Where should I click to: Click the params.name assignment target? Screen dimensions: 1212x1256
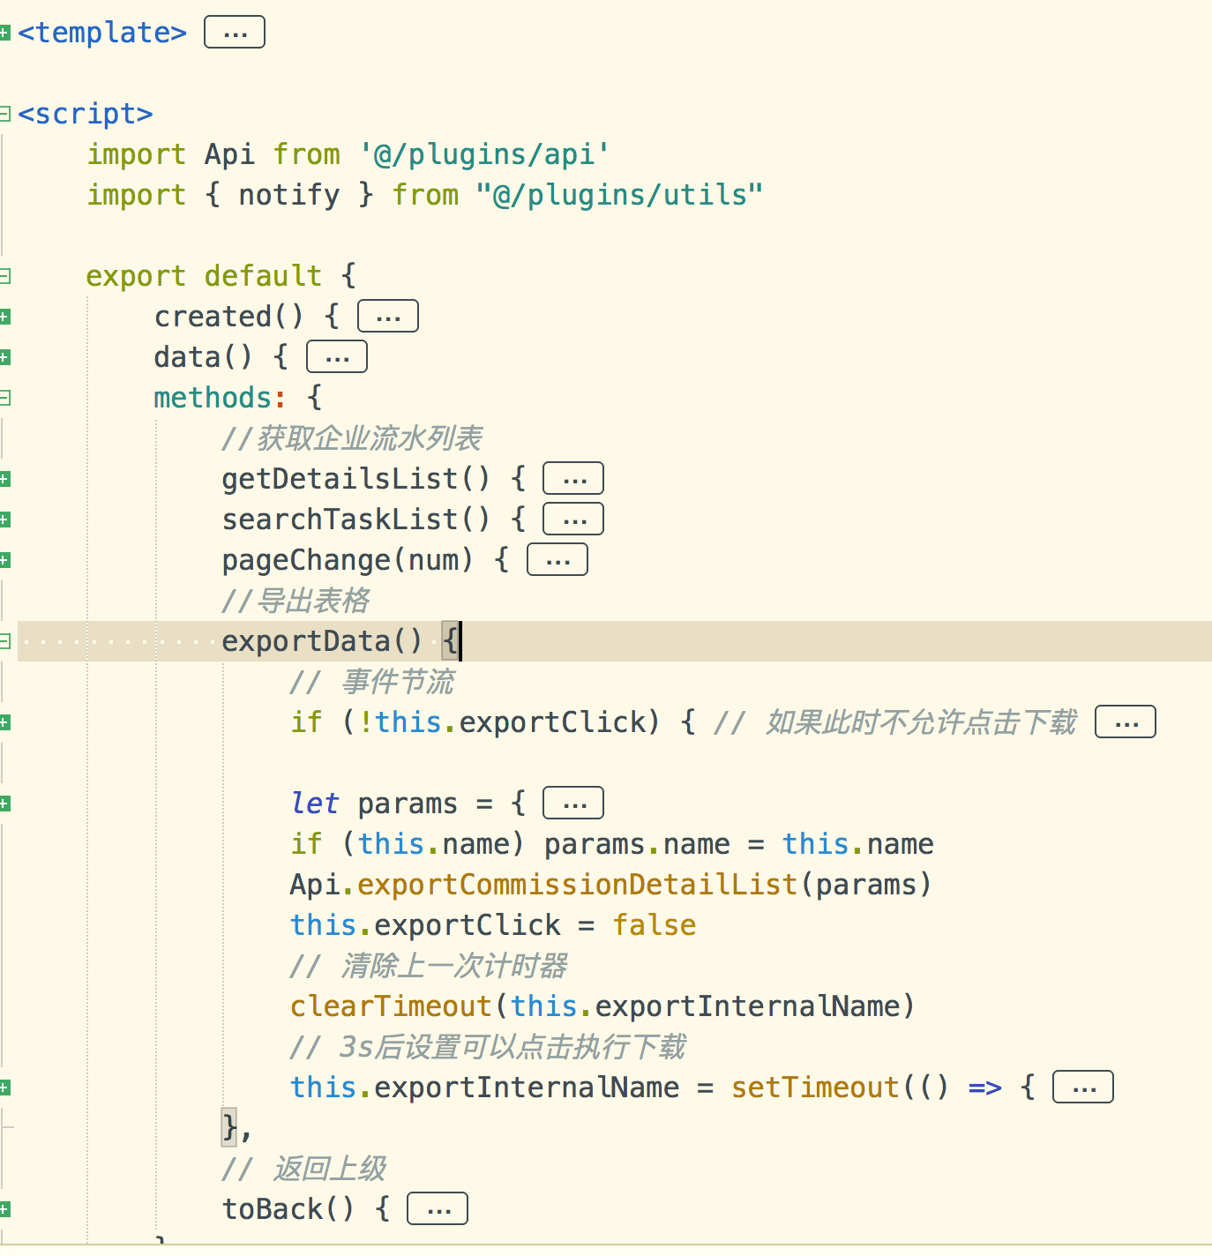tap(638, 844)
